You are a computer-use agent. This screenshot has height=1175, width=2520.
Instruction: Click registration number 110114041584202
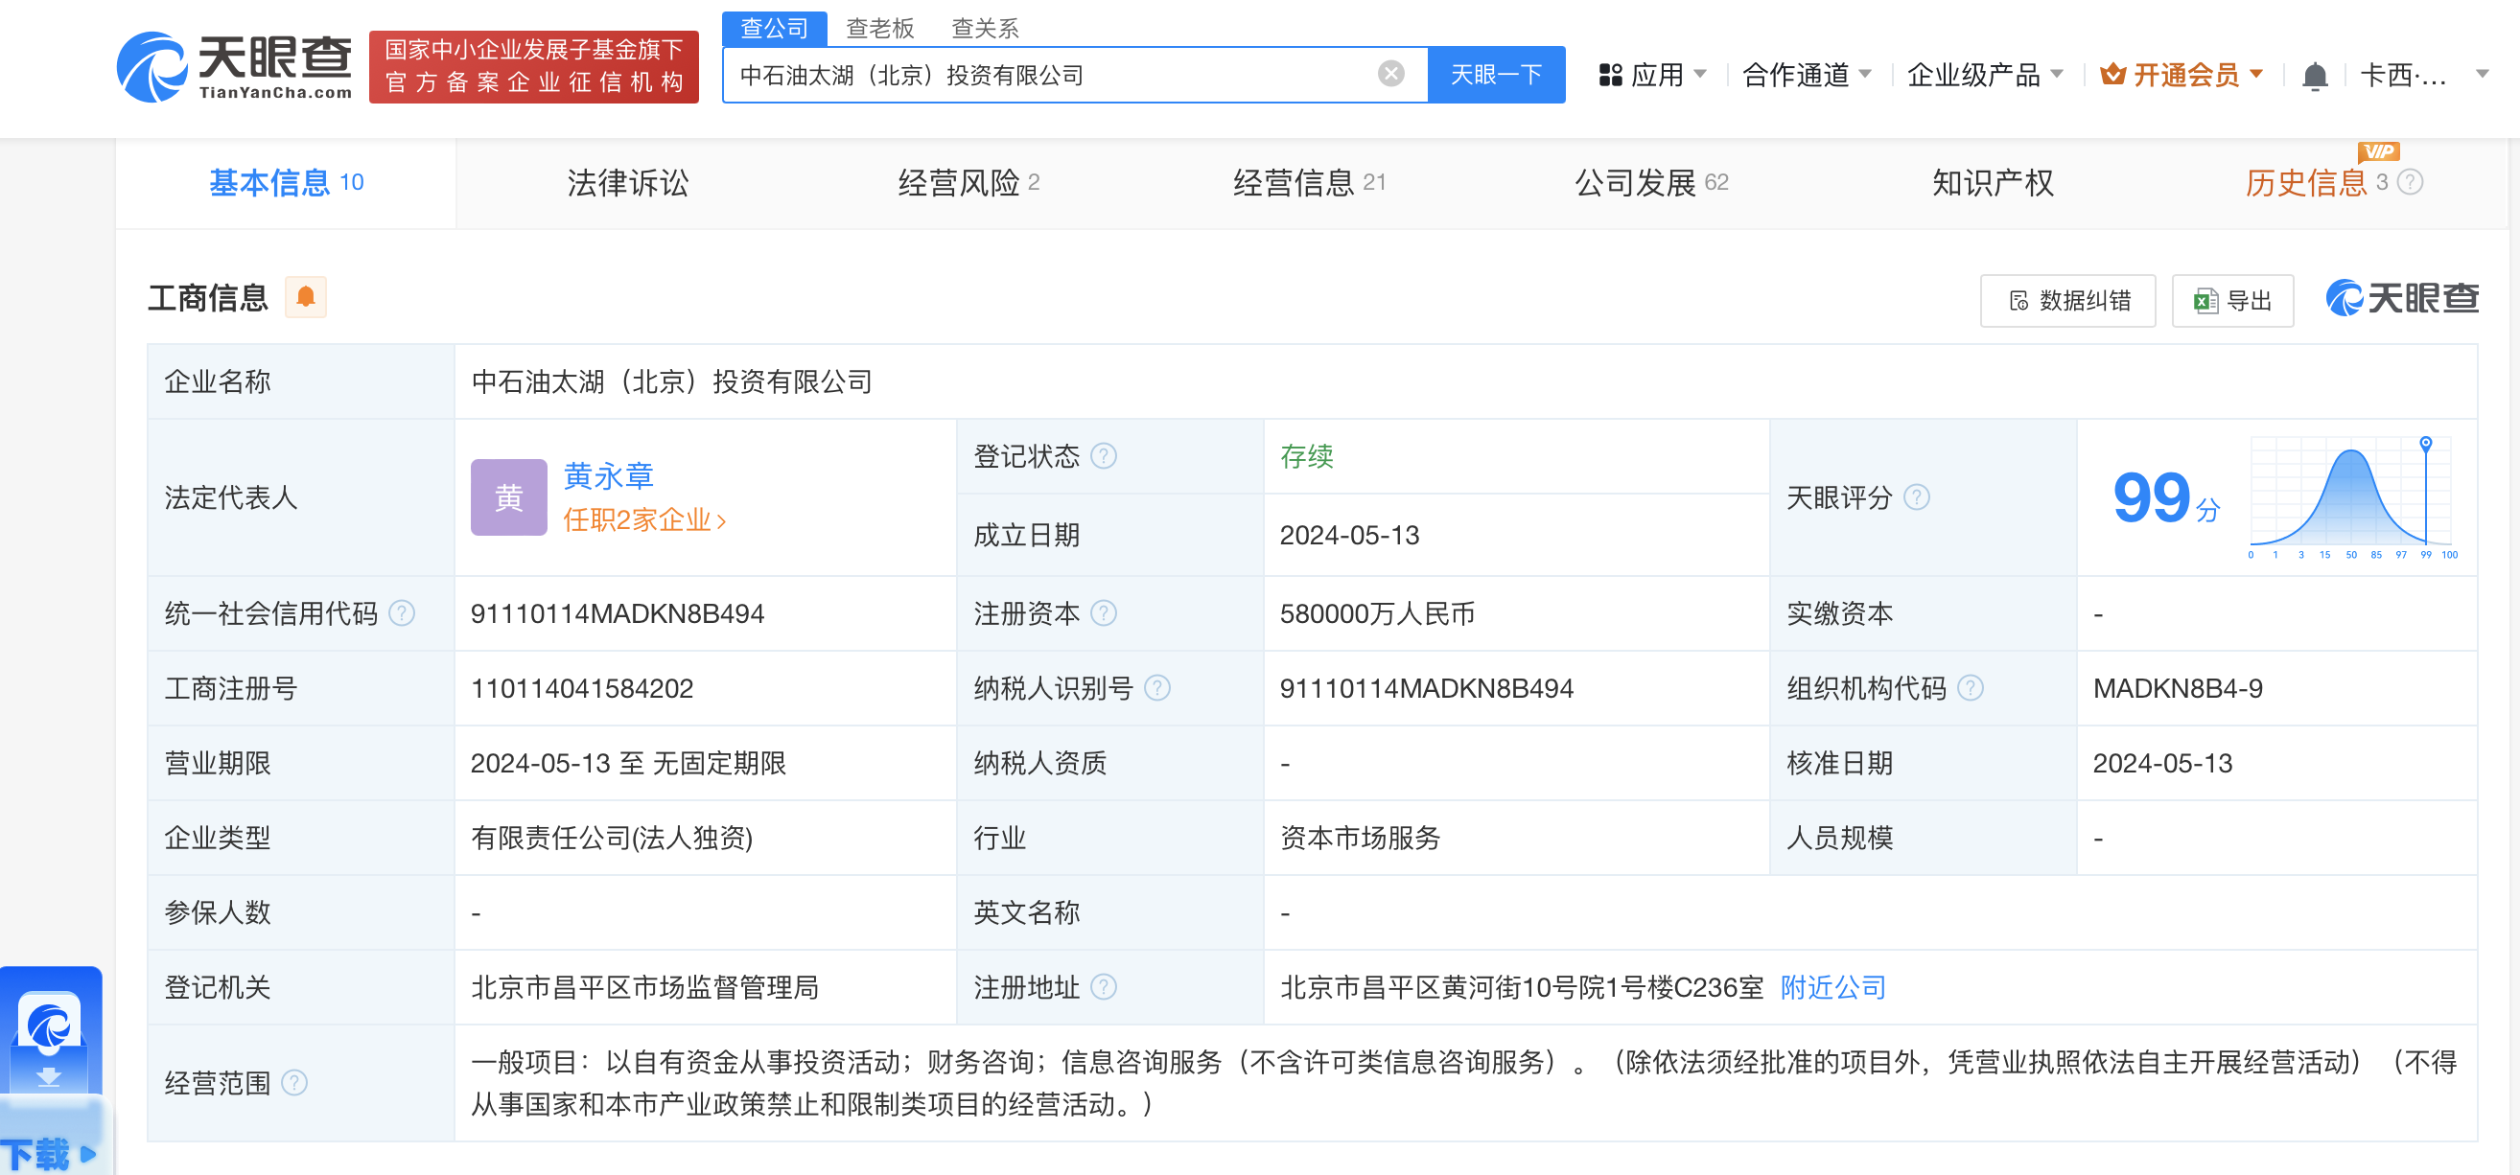(x=582, y=689)
